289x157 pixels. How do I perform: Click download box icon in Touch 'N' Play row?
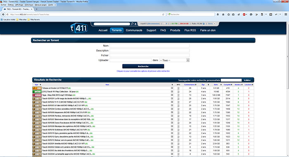[x=172, y=91]
